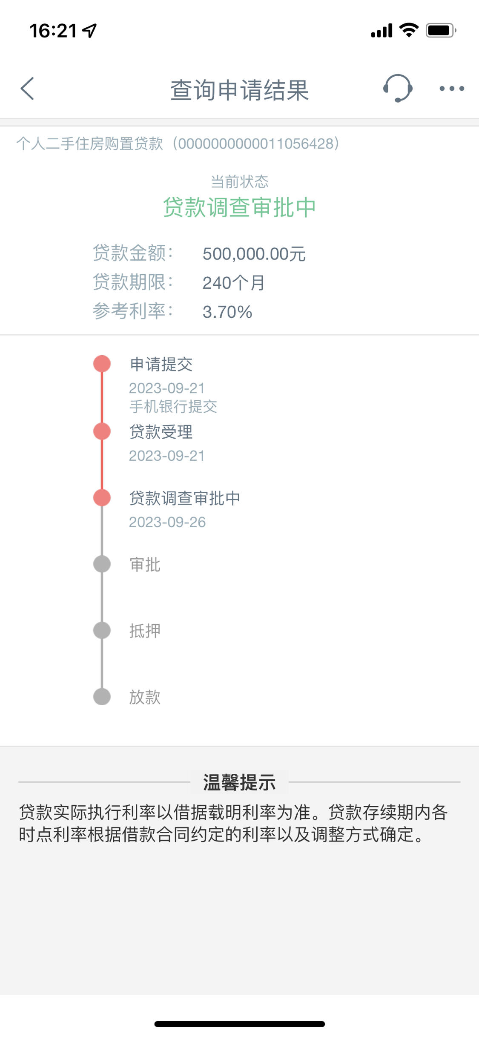Tap the back arrow icon
The height and width of the screenshot is (1037, 479).
(27, 89)
